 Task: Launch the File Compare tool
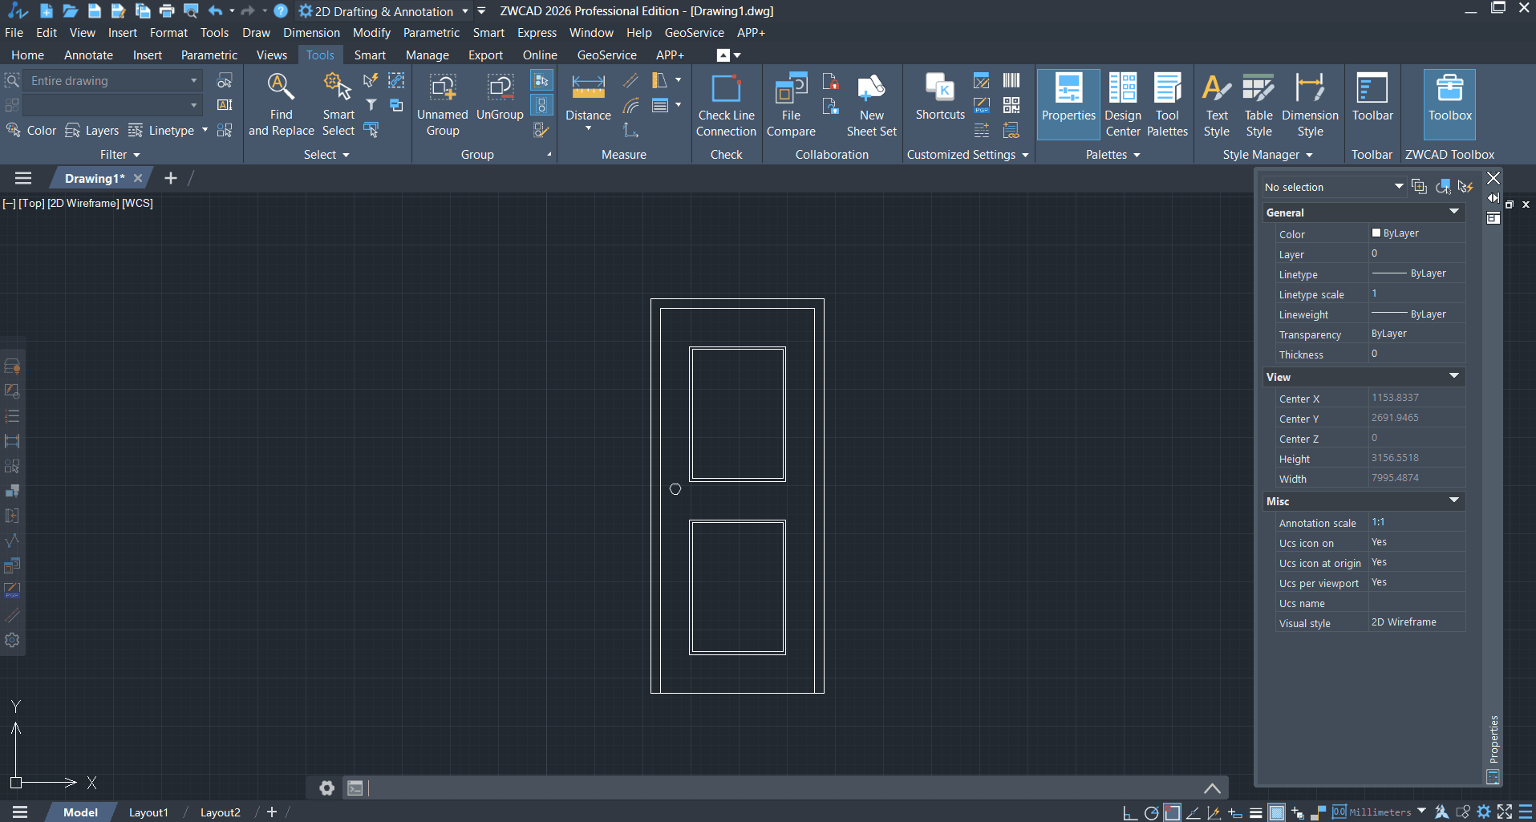(x=790, y=103)
